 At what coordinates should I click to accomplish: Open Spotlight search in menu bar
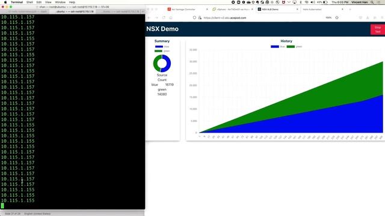tap(372, 2)
